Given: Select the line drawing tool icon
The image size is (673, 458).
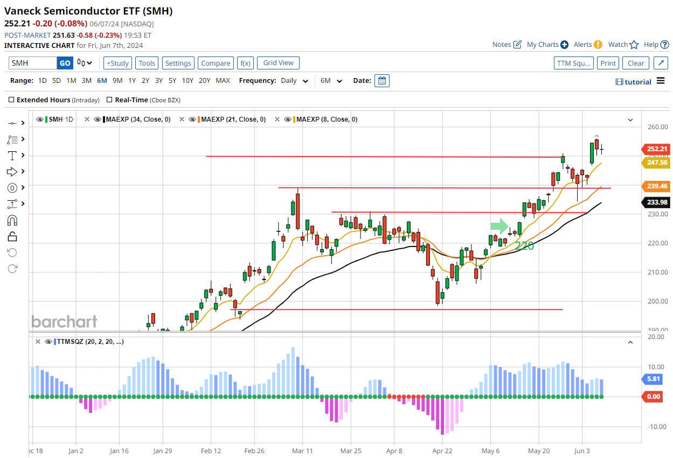Looking at the screenshot, I should (12, 123).
